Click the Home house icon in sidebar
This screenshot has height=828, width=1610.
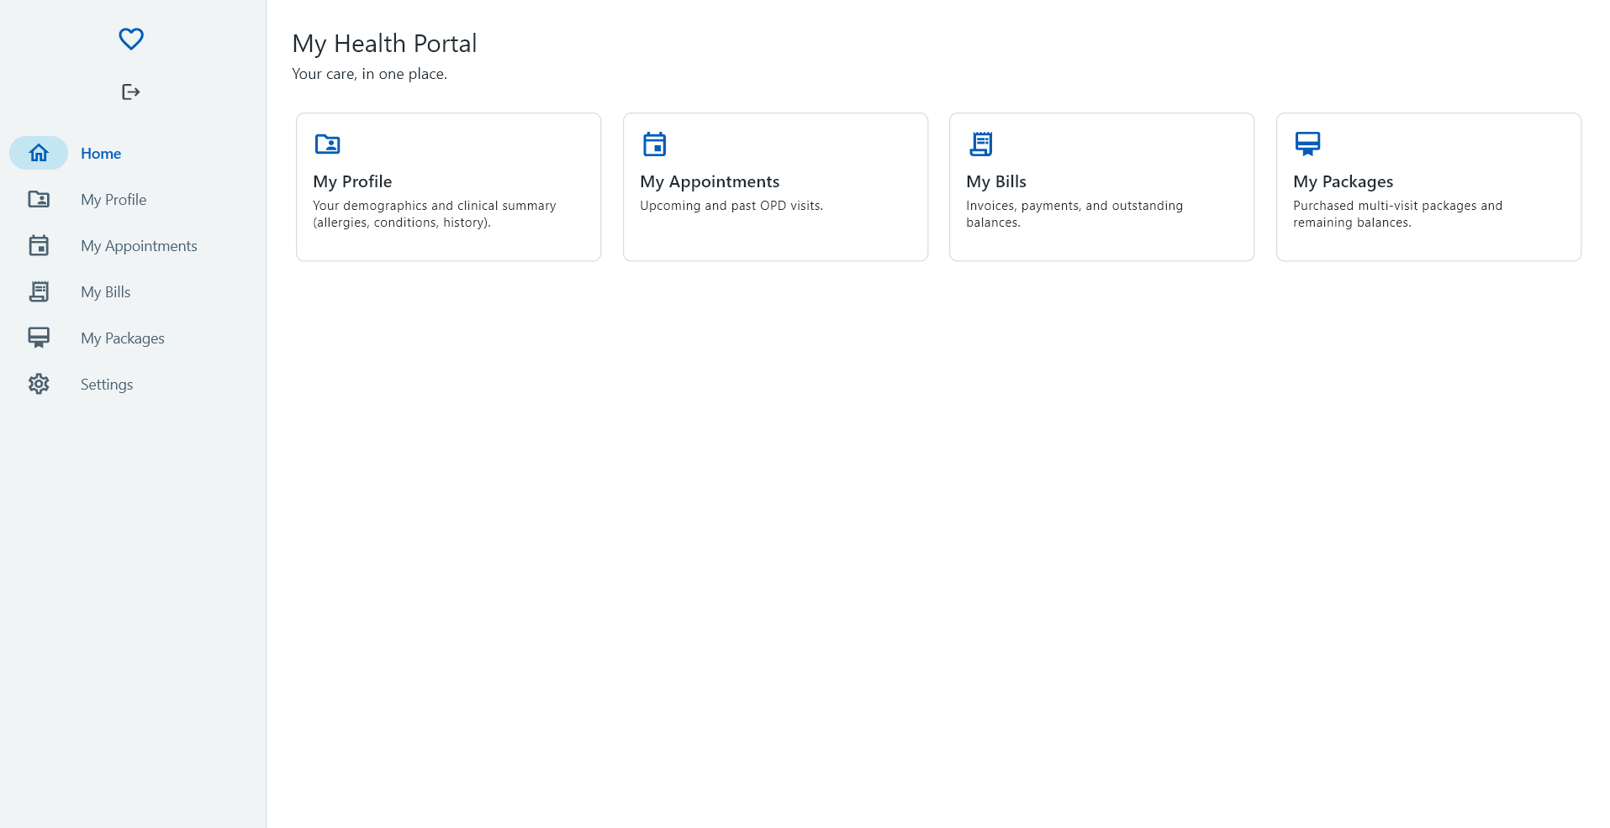coord(39,153)
